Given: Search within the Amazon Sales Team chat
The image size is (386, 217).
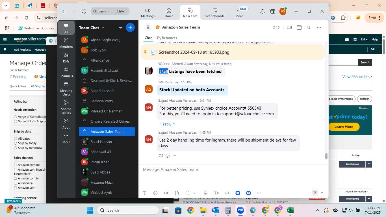Looking at the screenshot, I should 309,27.
